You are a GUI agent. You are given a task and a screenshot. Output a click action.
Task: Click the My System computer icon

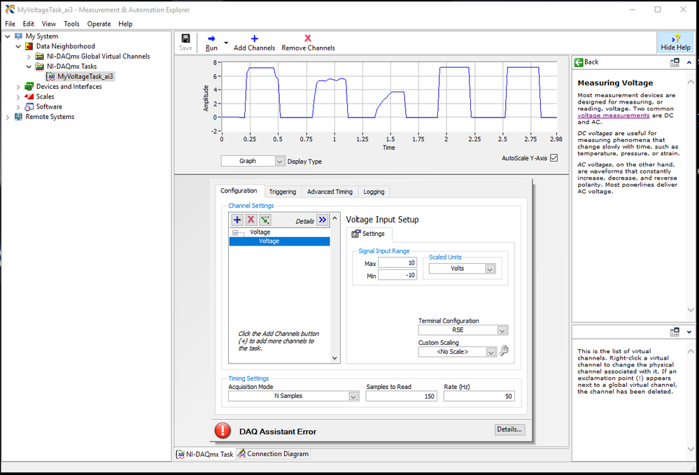18,36
